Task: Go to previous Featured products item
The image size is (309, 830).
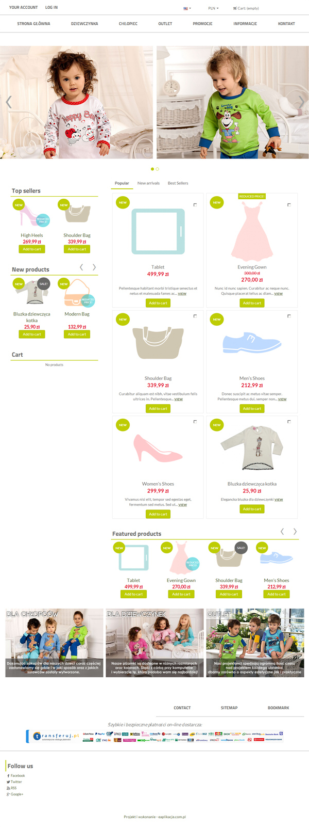Action: (x=282, y=531)
